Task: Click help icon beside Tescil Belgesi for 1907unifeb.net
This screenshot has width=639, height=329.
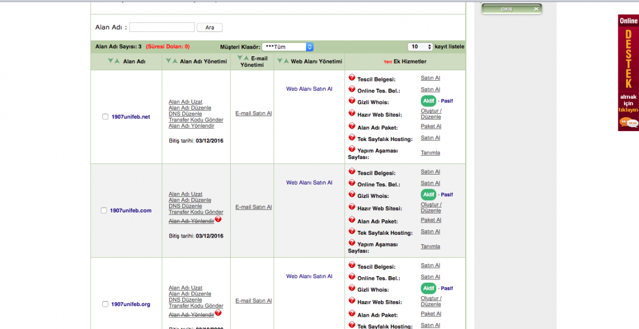Action: 352,78
